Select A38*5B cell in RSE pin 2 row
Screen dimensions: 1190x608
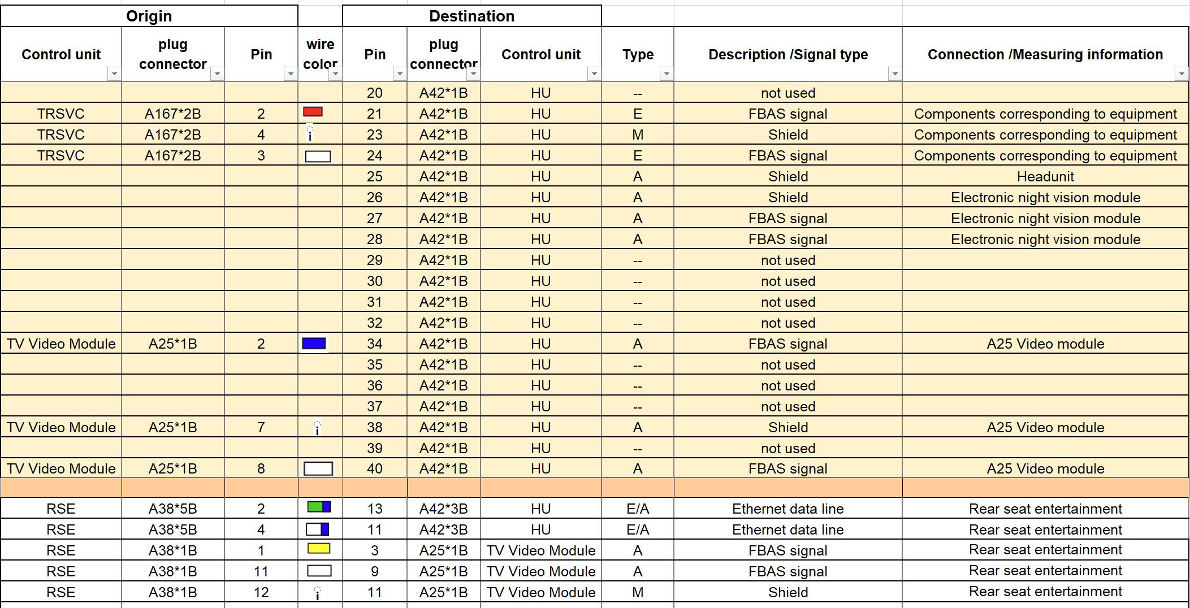point(173,509)
